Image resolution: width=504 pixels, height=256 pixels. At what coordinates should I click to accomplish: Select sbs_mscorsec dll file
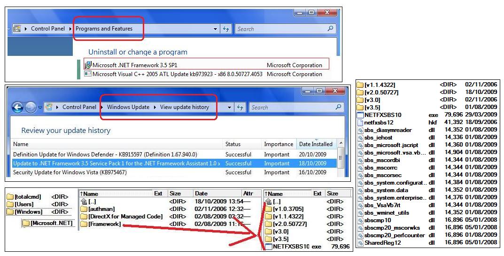click(427, 175)
